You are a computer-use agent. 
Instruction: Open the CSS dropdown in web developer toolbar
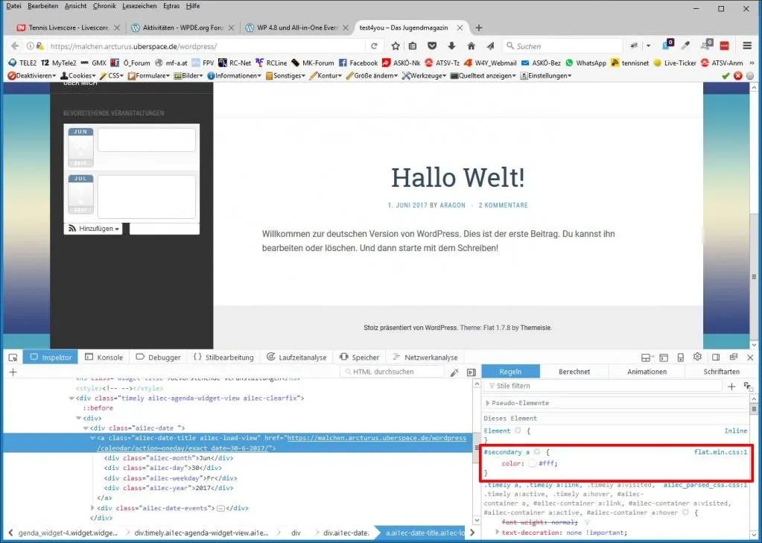pyautogui.click(x=111, y=76)
